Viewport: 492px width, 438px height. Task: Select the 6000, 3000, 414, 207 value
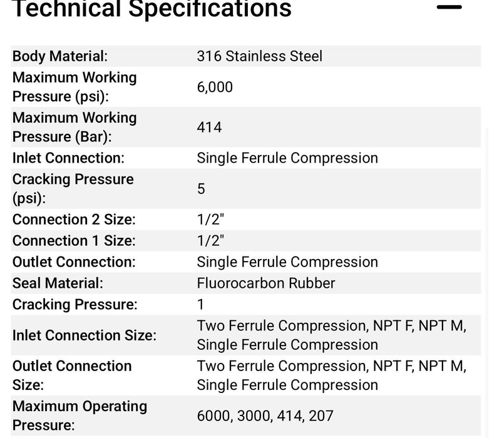point(265,415)
